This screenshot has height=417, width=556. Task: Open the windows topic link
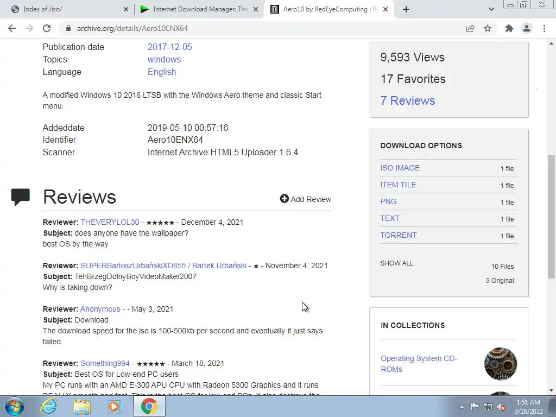(x=164, y=59)
